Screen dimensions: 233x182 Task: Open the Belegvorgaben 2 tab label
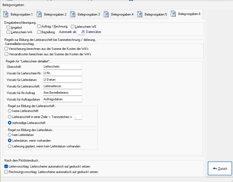[55, 14]
